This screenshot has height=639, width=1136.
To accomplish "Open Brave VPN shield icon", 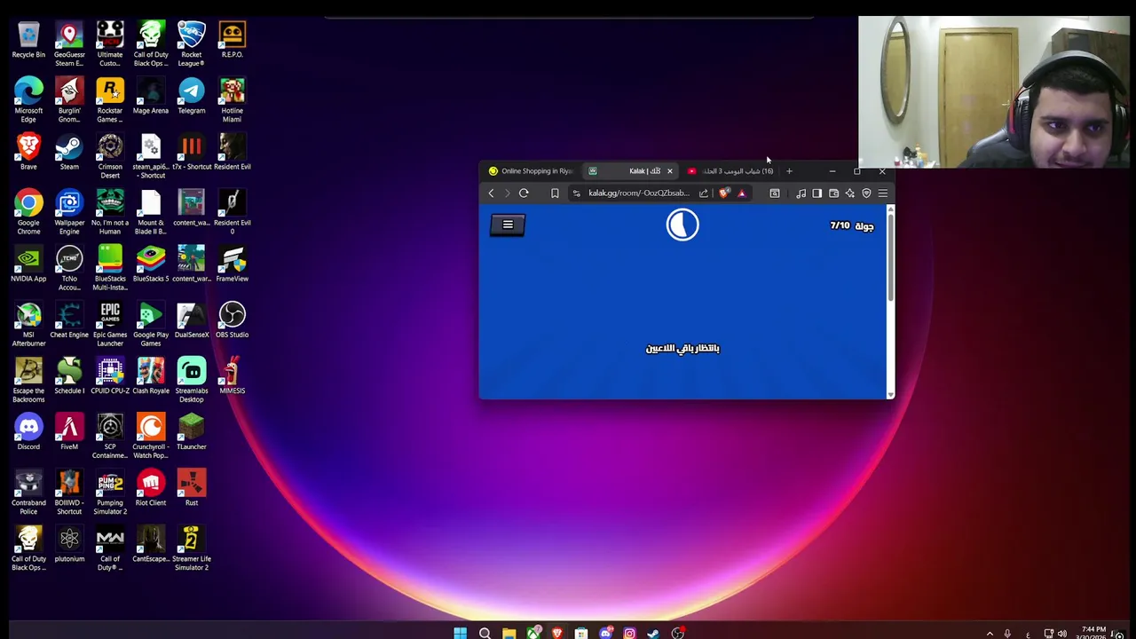I will pyautogui.click(x=867, y=193).
